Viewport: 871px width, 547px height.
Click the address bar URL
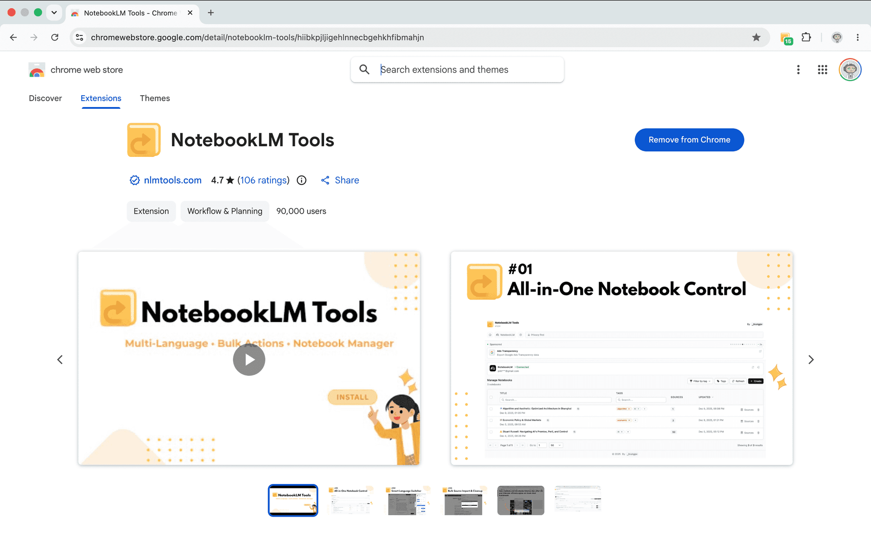[x=257, y=37]
